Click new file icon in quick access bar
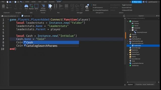The height and width of the screenshot is (90, 161). point(7,2)
